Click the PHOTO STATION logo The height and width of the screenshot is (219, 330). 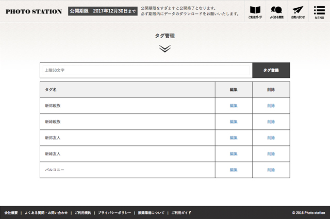pyautogui.click(x=34, y=11)
